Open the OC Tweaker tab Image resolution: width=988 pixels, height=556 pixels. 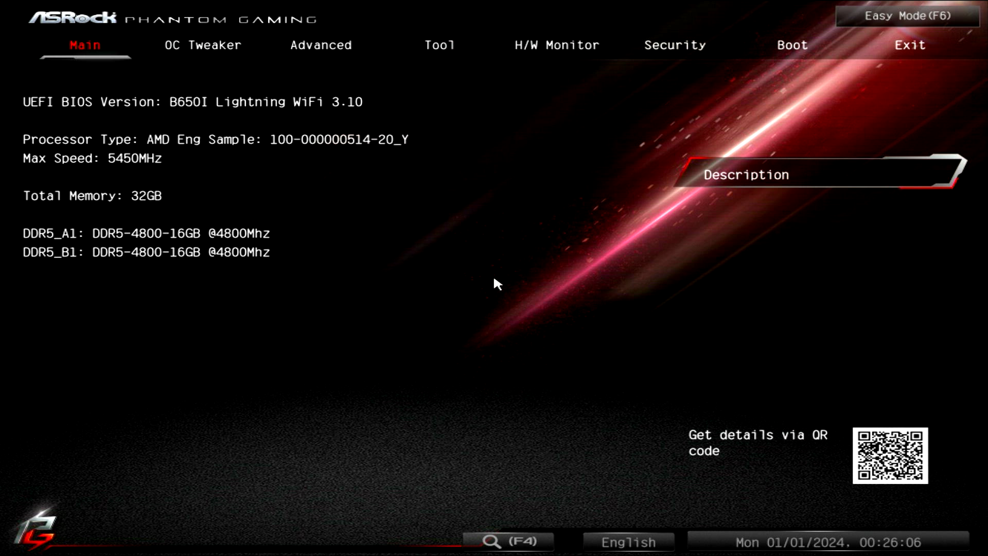pos(203,45)
